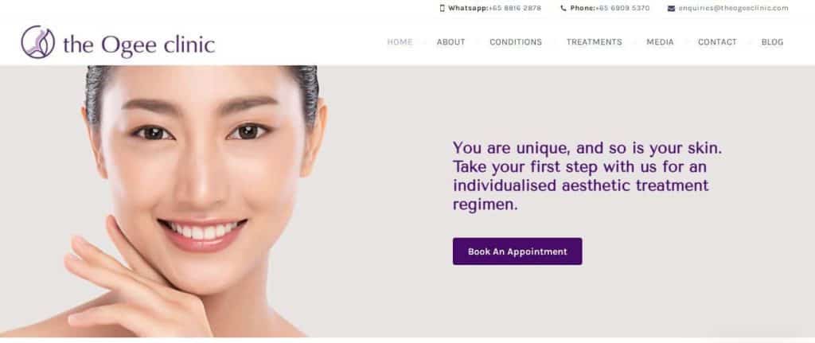Click the enquiries@theogeeclinic.com email link
Viewport: 815px width, 343px height.
pyautogui.click(x=733, y=8)
